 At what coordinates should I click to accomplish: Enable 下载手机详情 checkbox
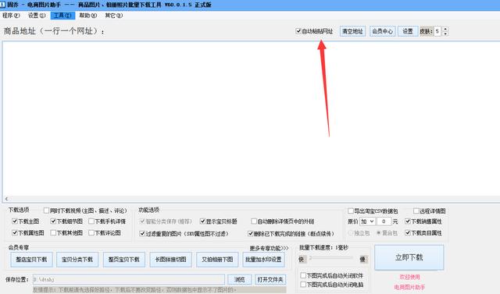point(91,221)
